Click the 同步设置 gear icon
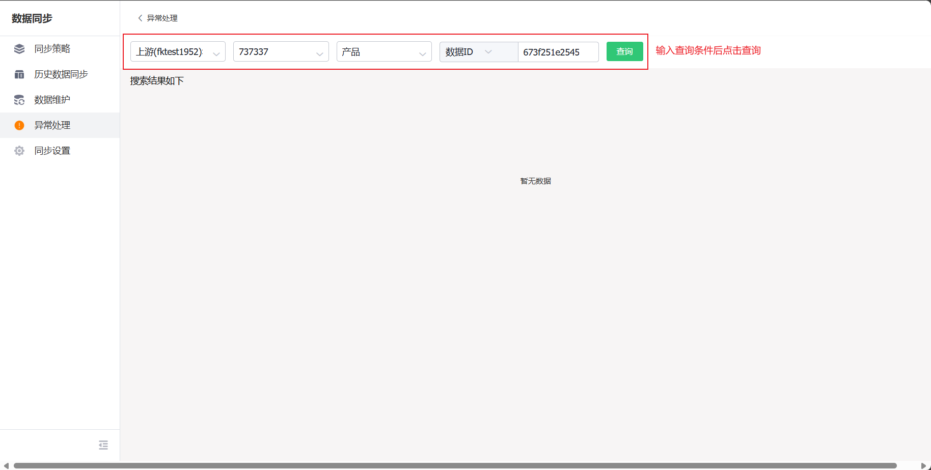Image resolution: width=931 pixels, height=470 pixels. [x=19, y=150]
